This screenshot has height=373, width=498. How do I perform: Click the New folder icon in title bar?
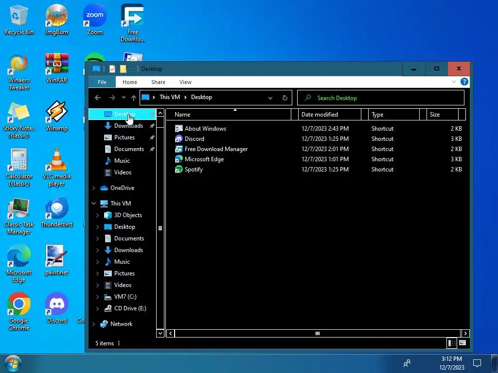tap(123, 69)
